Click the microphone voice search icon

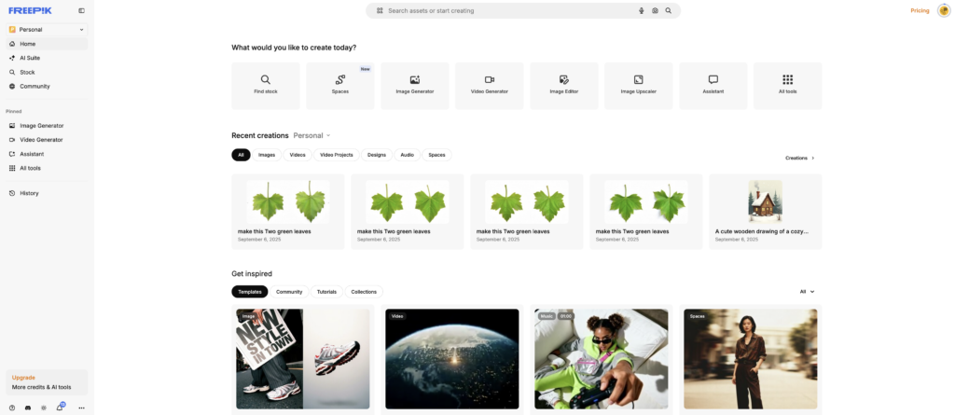(642, 10)
